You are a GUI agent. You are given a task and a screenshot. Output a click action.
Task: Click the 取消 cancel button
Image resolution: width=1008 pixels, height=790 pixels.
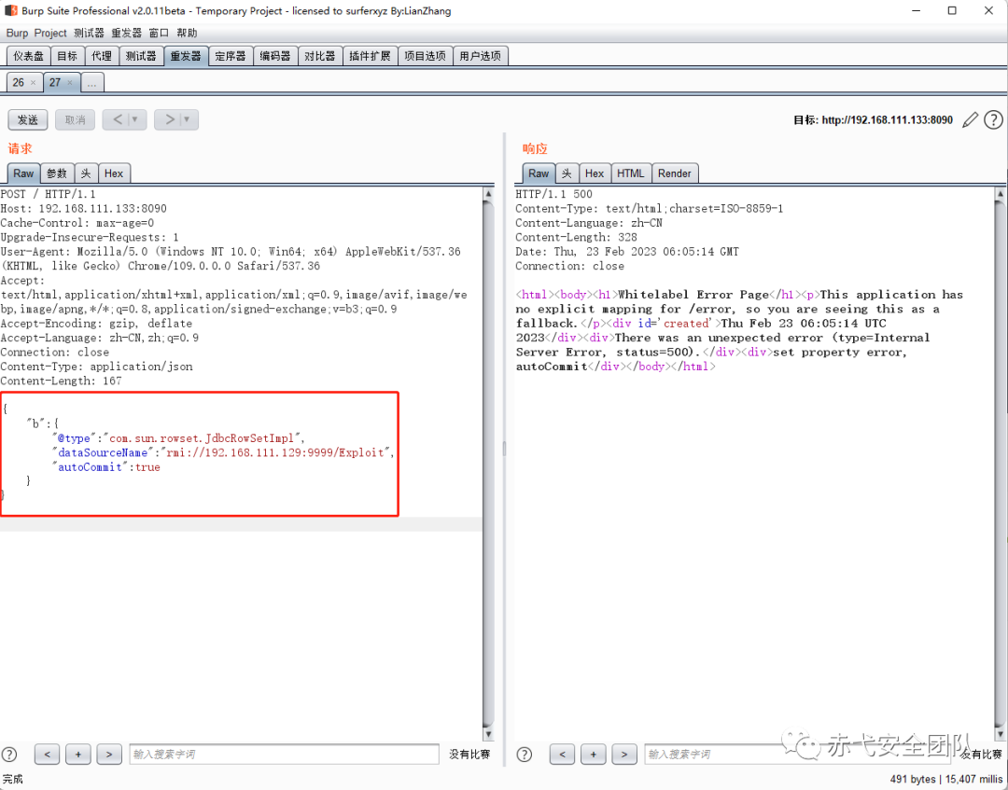pos(76,119)
